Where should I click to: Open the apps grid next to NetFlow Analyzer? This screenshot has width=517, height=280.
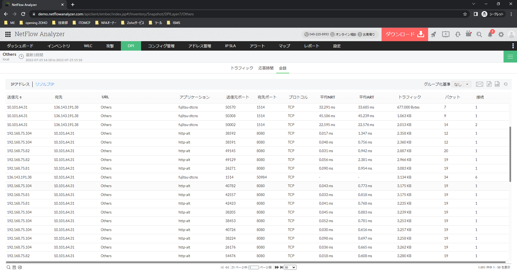click(x=8, y=34)
